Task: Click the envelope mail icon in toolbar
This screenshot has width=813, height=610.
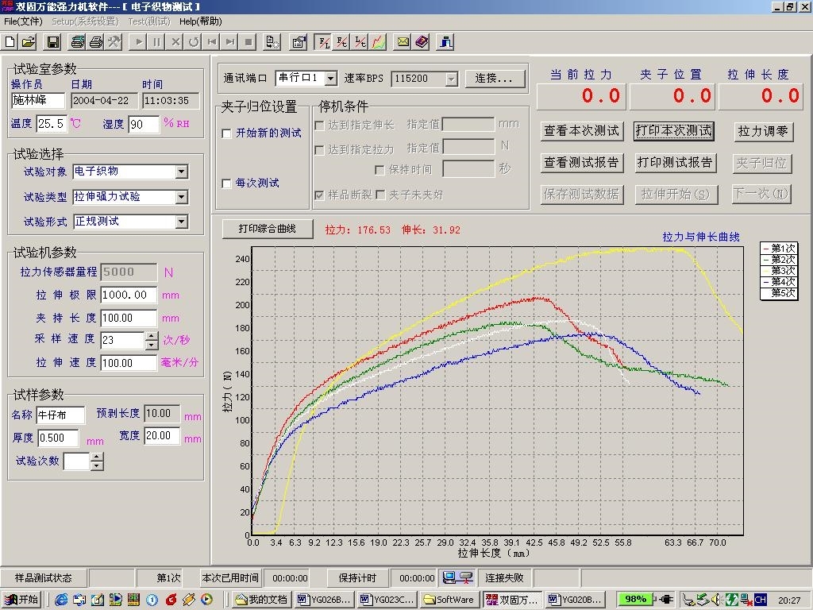Action: point(403,41)
